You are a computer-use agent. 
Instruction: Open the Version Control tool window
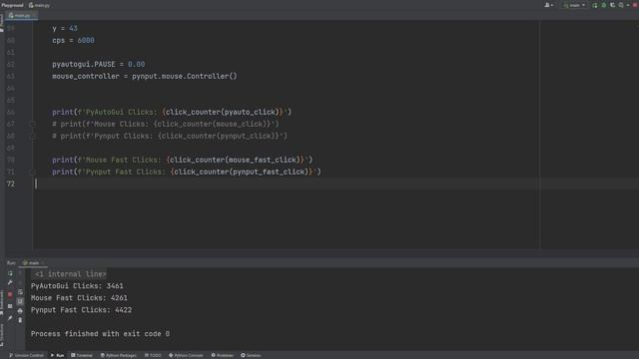[x=27, y=355]
